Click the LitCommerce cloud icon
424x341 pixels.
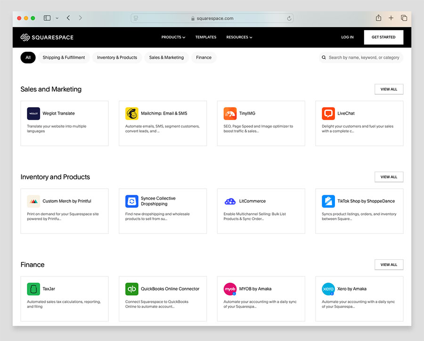coord(230,201)
